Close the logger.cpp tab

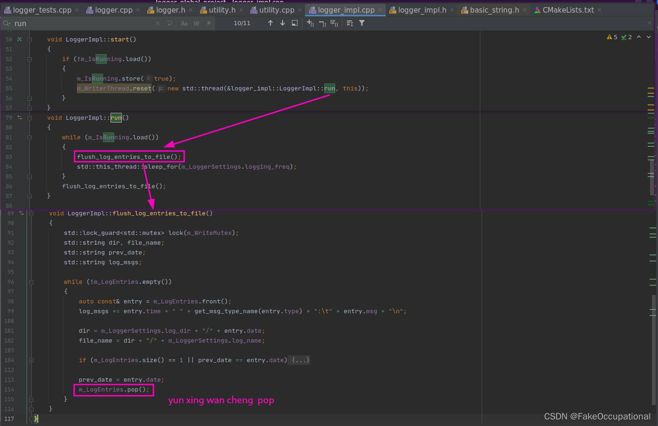[x=138, y=10]
